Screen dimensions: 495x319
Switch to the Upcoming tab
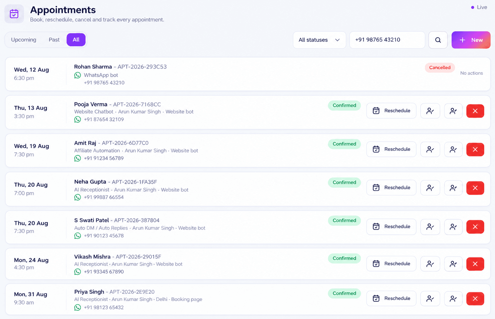click(x=24, y=40)
